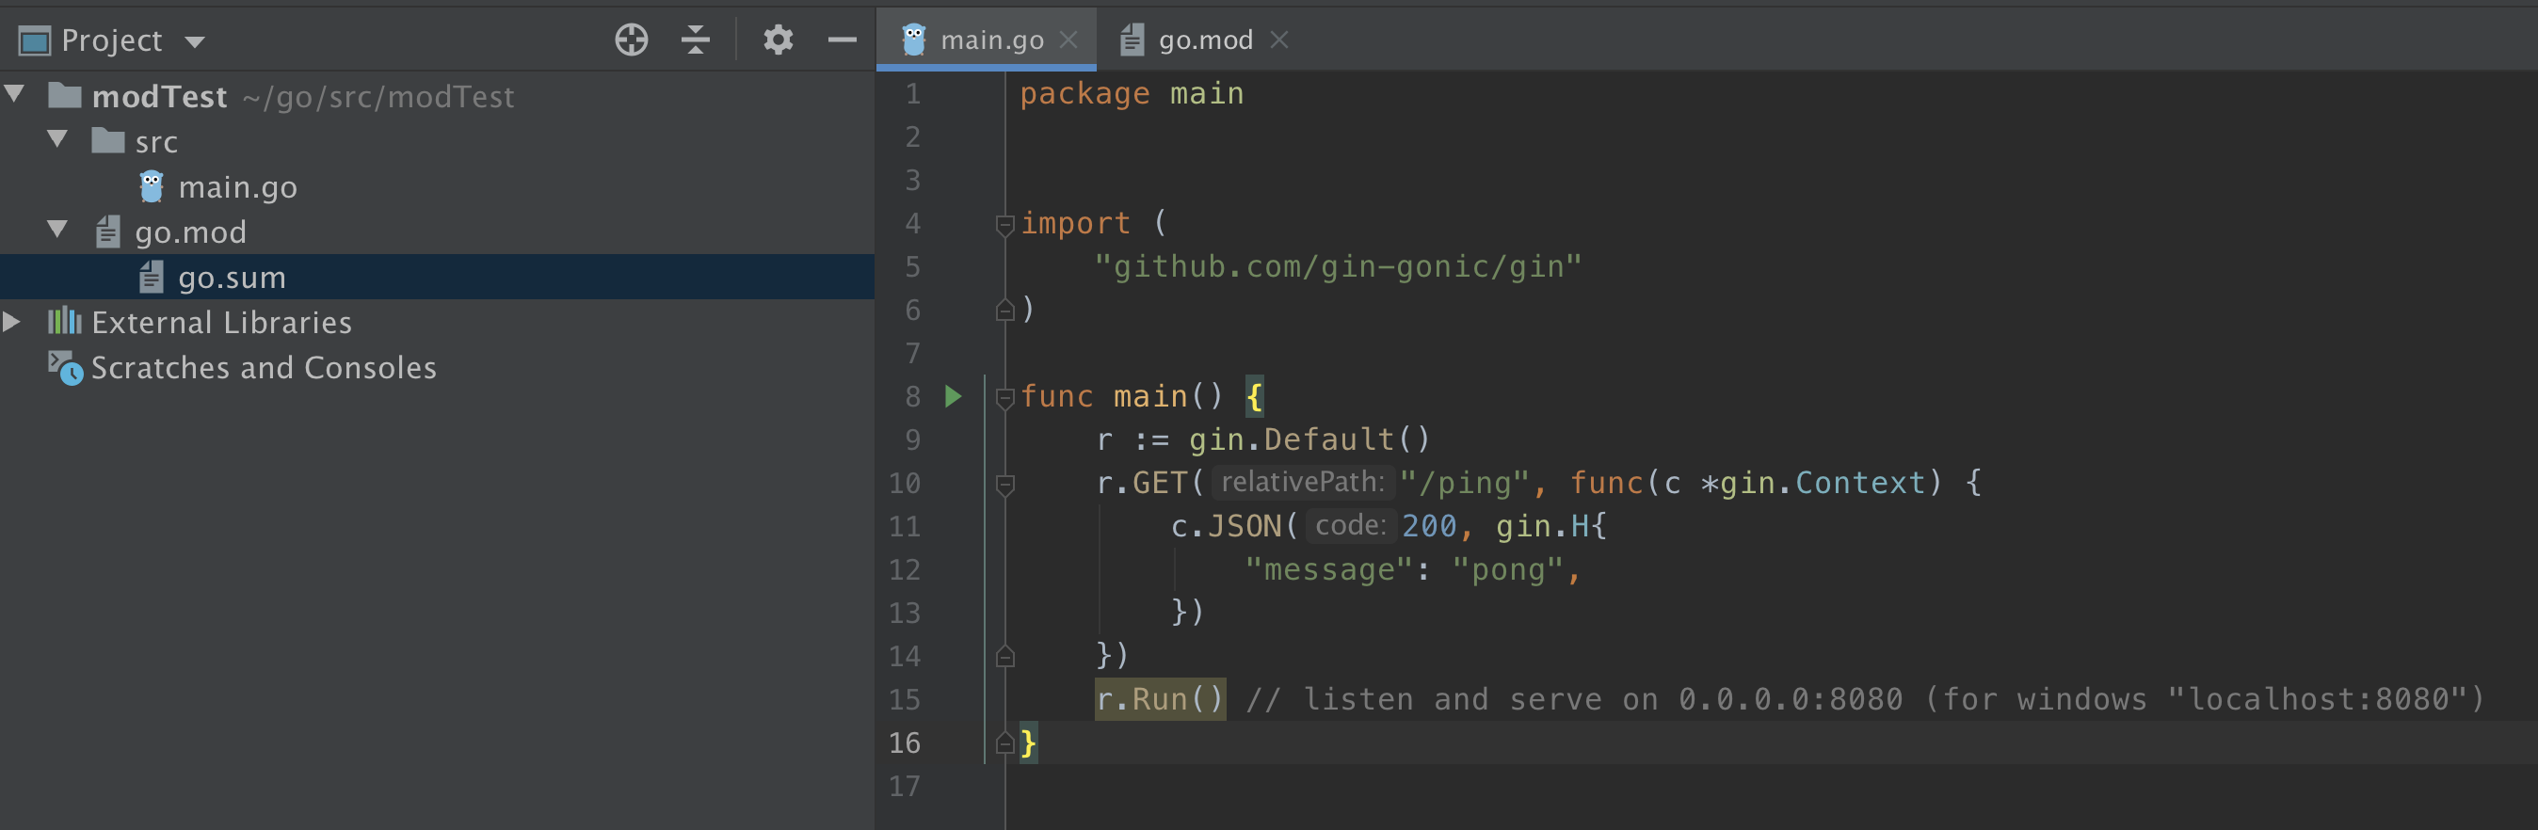Collapse the modTest project root
Viewport: 2538px width, 830px height.
pos(15,94)
